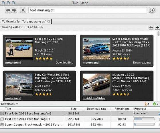Image resolution: width=160 pixels, height=133 pixels.
Task: Open First Test: 2011 Ford Mustang GT thumbnail
Action: (x=19, y=49)
